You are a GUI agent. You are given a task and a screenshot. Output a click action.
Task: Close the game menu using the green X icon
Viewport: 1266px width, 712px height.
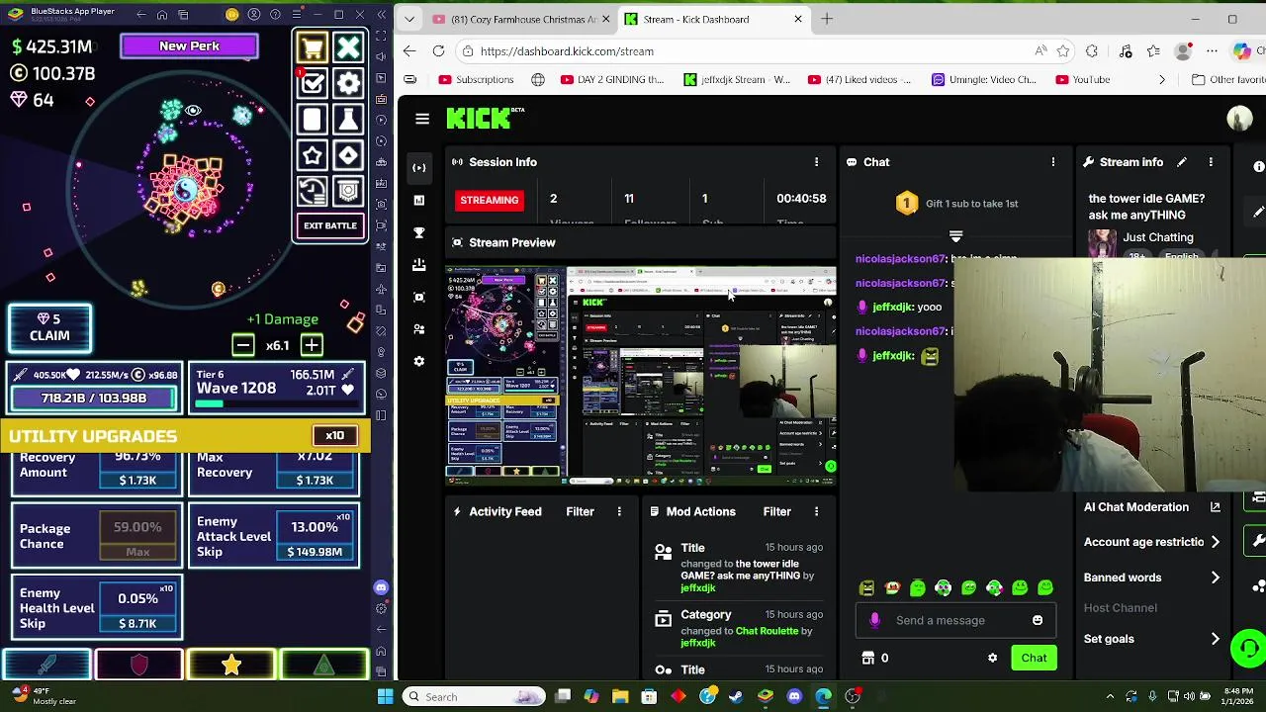click(x=348, y=47)
